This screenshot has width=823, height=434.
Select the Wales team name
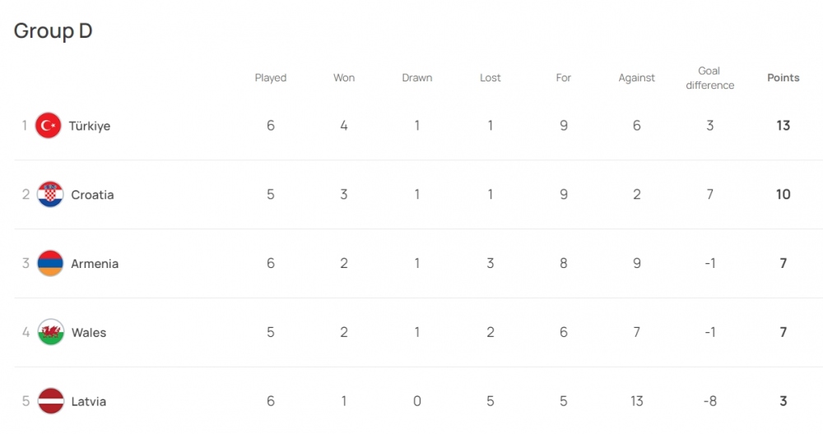click(89, 333)
